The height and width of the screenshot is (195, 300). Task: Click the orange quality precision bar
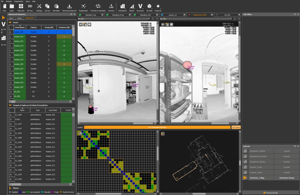(157, 127)
